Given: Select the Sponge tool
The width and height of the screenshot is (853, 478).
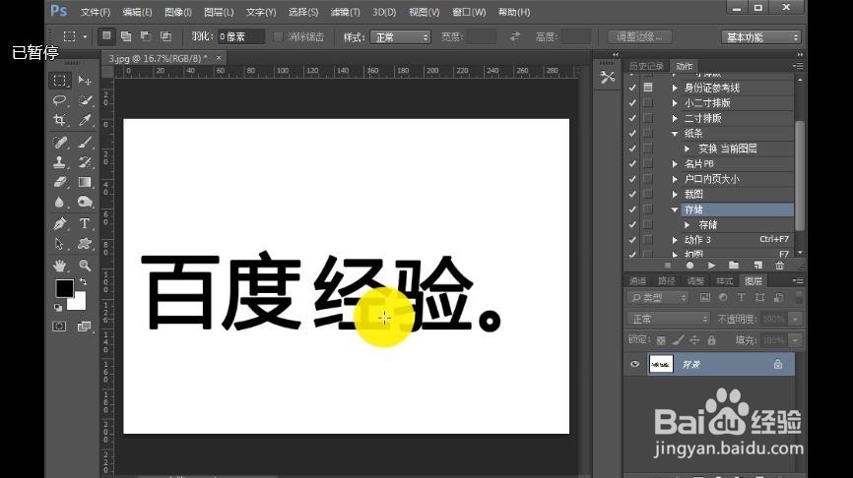Looking at the screenshot, I should coord(85,202).
